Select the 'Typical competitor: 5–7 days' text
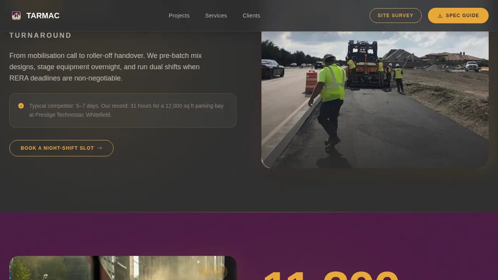The height and width of the screenshot is (280, 498). point(126,110)
